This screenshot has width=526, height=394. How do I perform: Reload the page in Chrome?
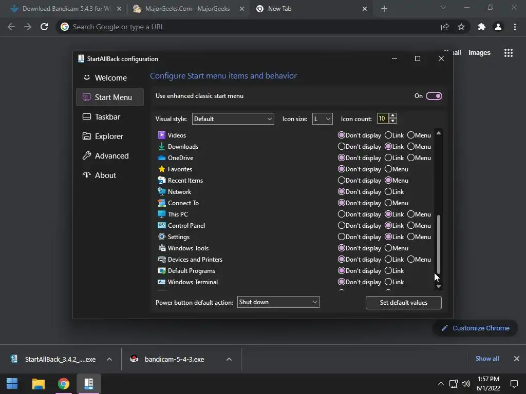coord(44,27)
